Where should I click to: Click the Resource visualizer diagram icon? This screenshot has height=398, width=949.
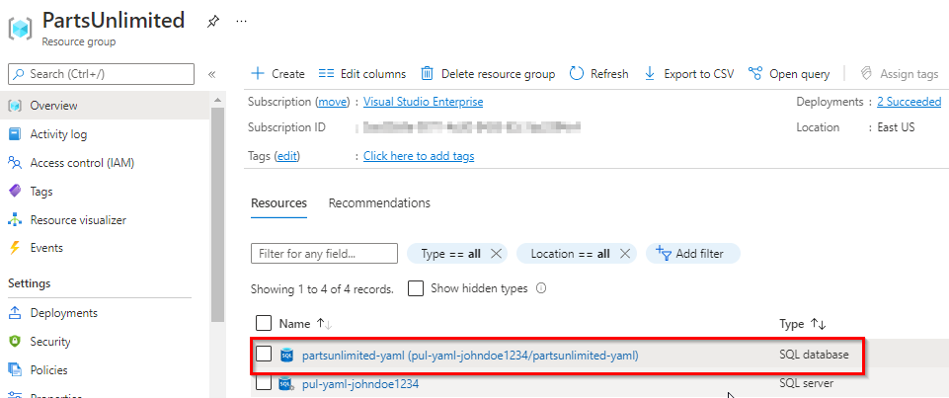click(15, 220)
